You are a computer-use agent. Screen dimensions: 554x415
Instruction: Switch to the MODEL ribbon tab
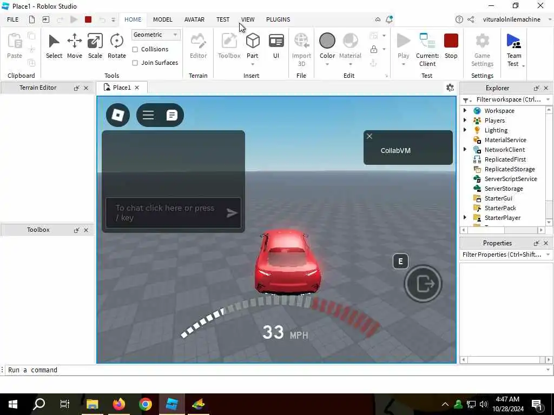[162, 19]
